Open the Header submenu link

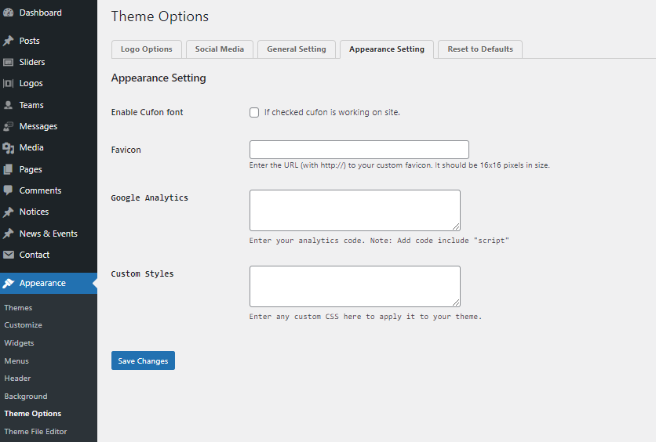[x=17, y=378]
